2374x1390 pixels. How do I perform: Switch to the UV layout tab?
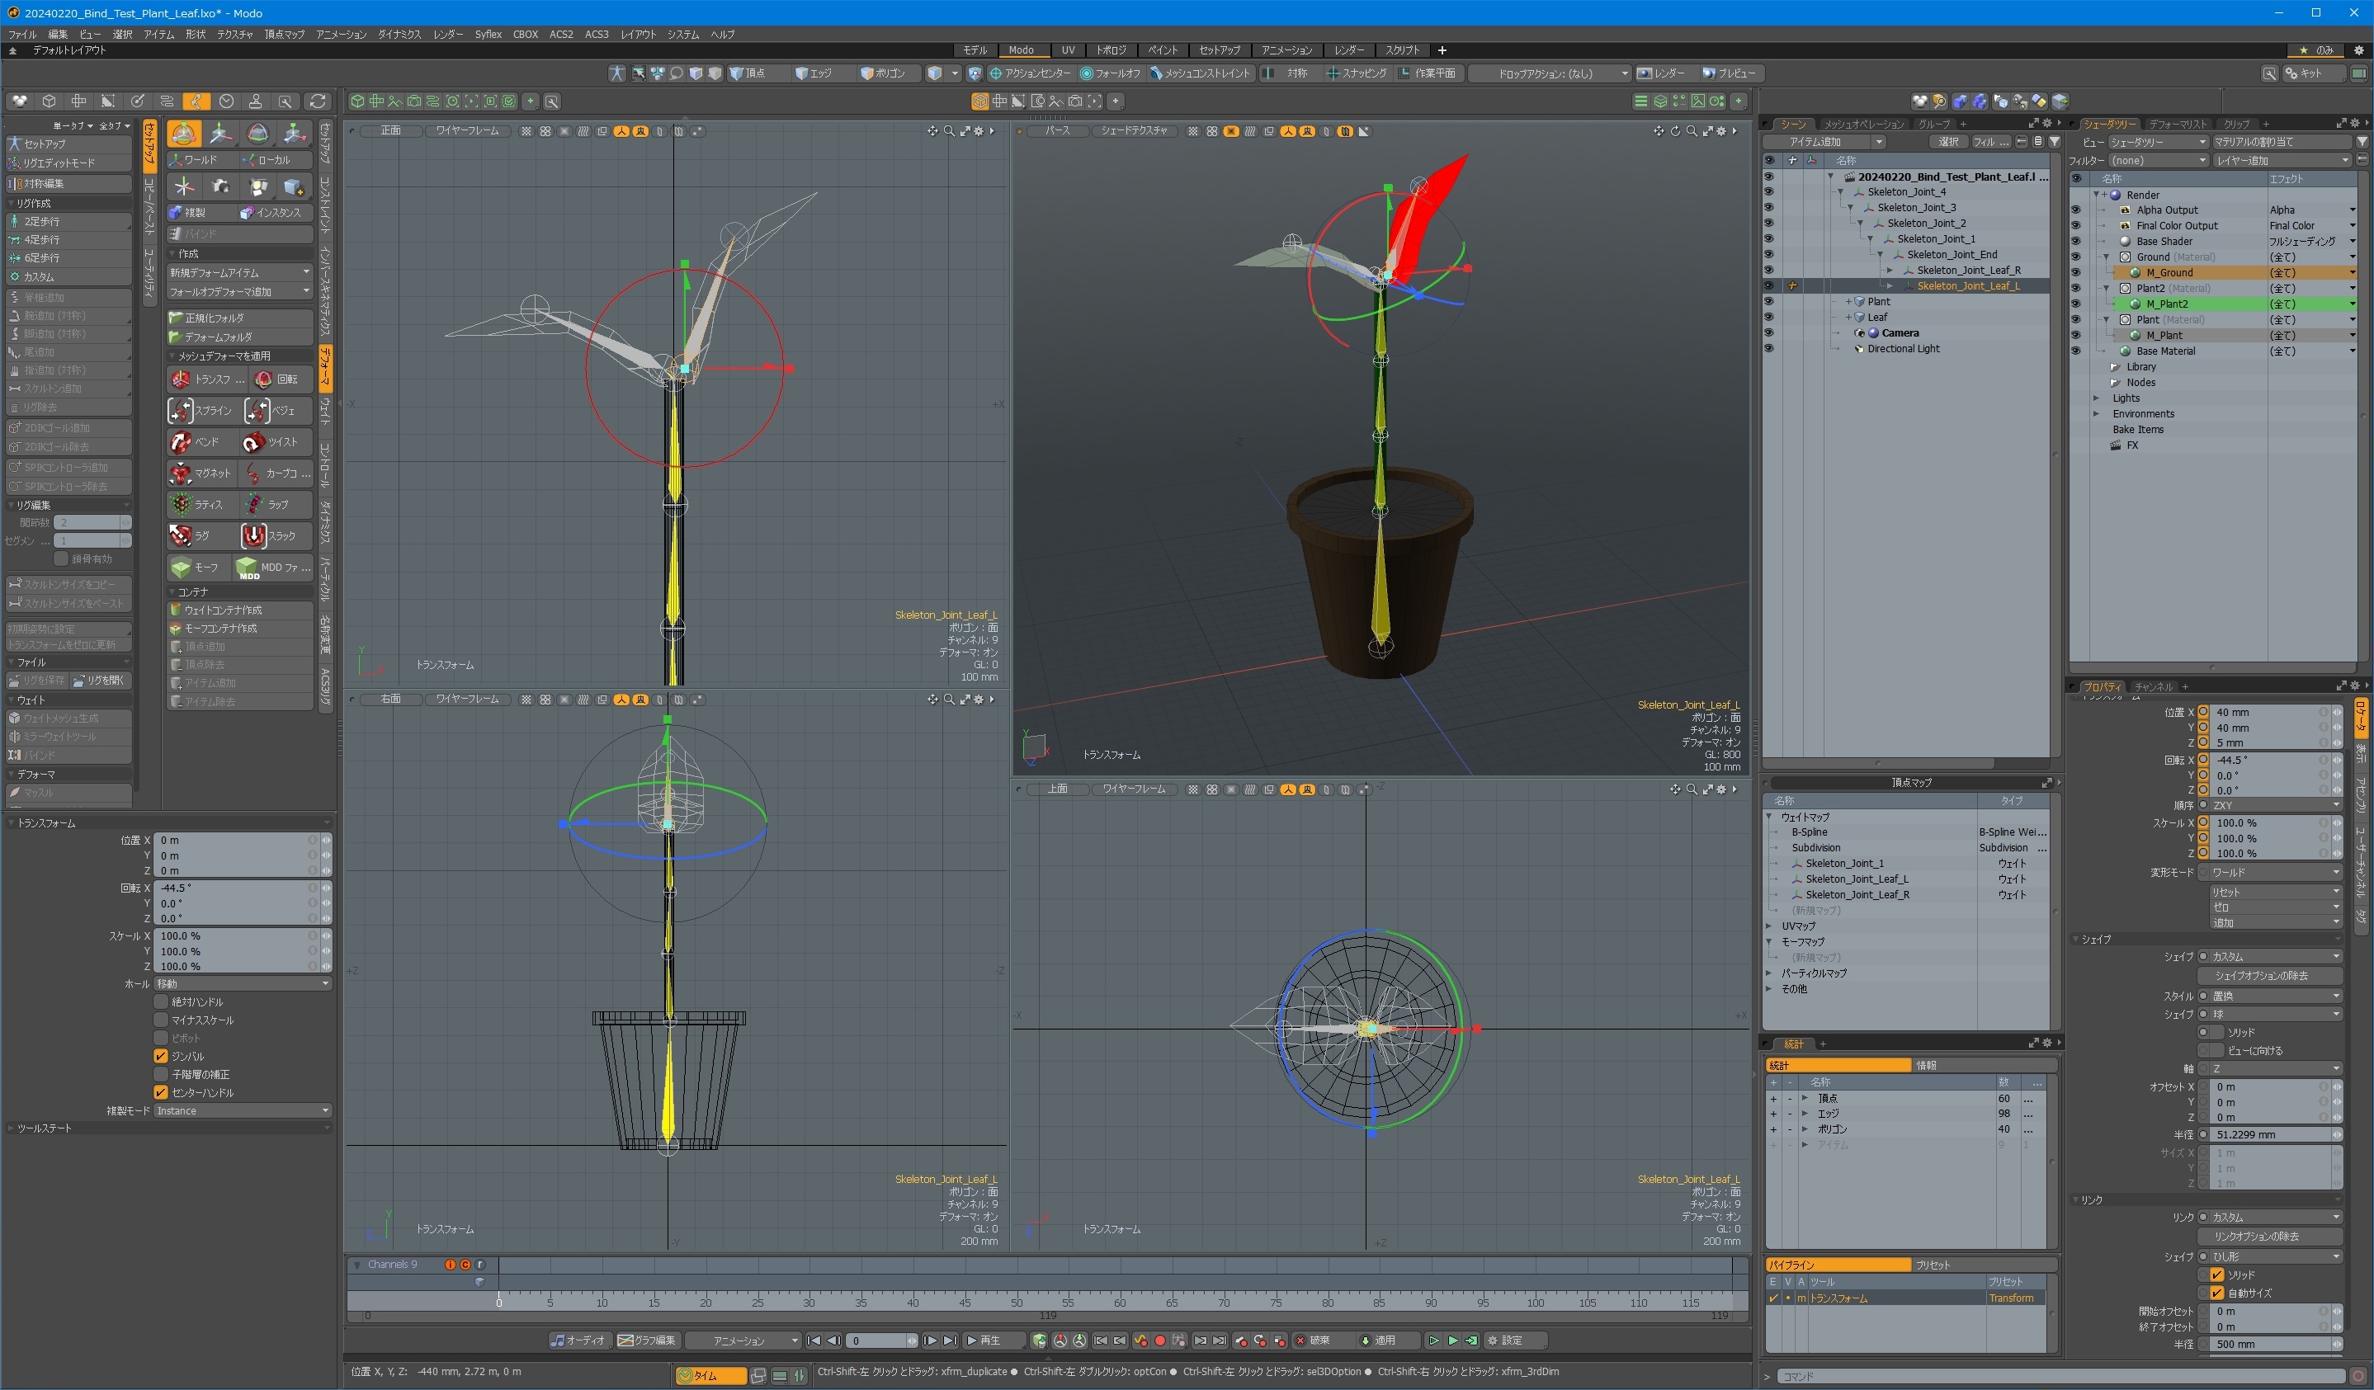[1068, 50]
